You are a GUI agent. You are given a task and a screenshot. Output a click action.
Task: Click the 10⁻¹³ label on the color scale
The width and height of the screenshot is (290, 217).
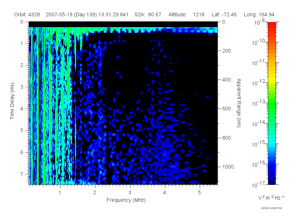point(258,103)
